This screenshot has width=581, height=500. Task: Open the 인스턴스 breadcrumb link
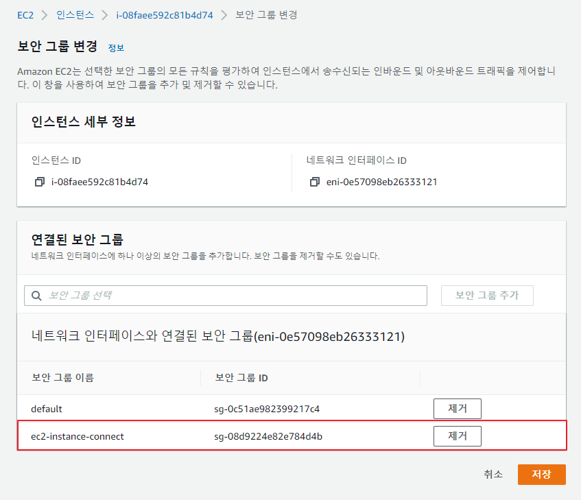75,14
